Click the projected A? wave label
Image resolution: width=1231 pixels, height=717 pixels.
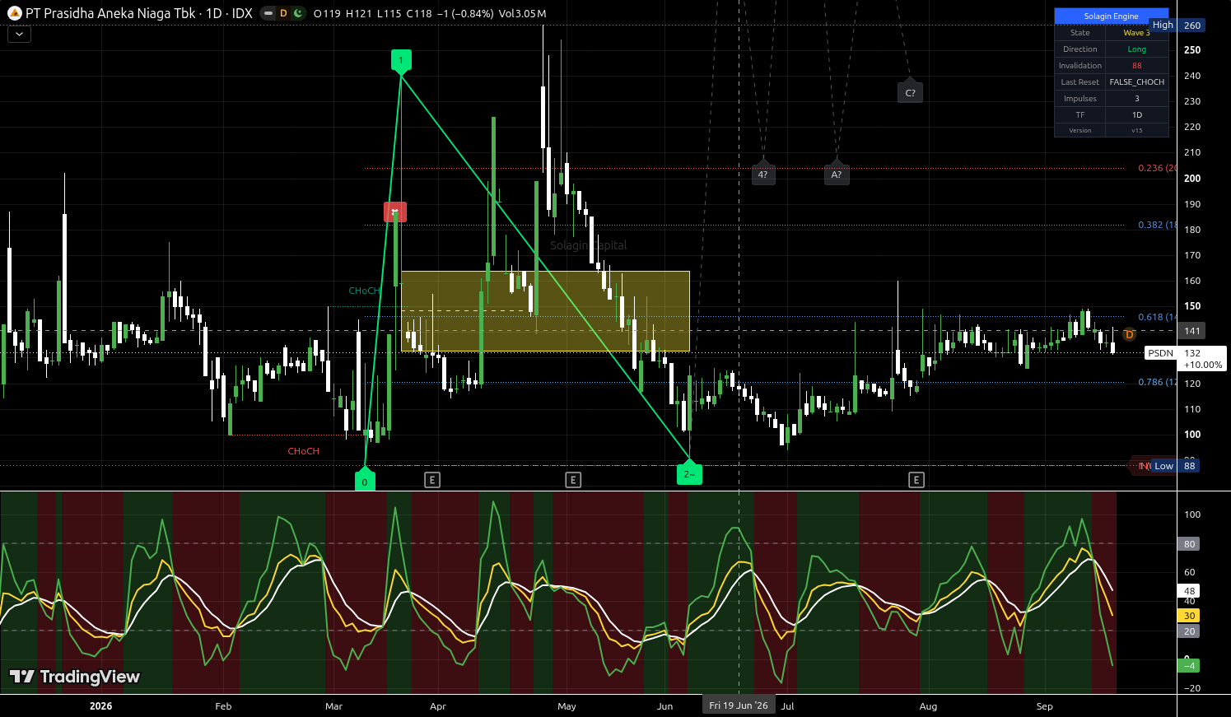[x=837, y=174]
